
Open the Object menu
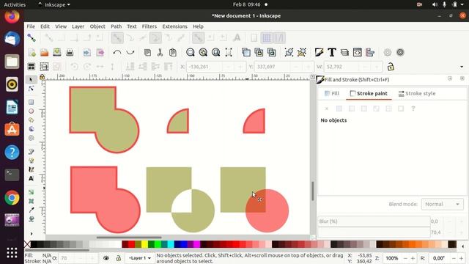[97, 26]
